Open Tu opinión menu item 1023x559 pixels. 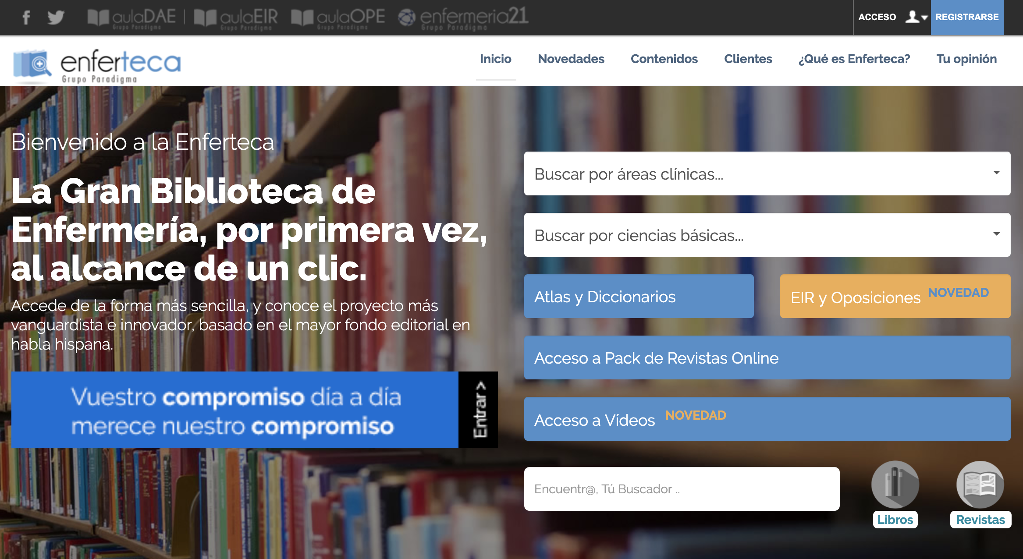pyautogui.click(x=966, y=59)
